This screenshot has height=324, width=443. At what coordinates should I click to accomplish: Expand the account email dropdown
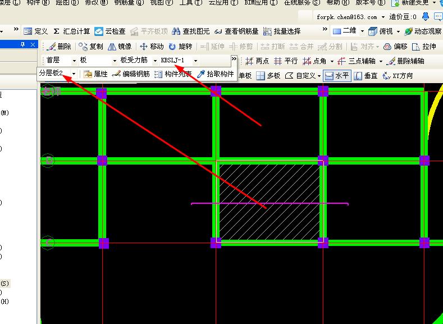[x=383, y=17]
